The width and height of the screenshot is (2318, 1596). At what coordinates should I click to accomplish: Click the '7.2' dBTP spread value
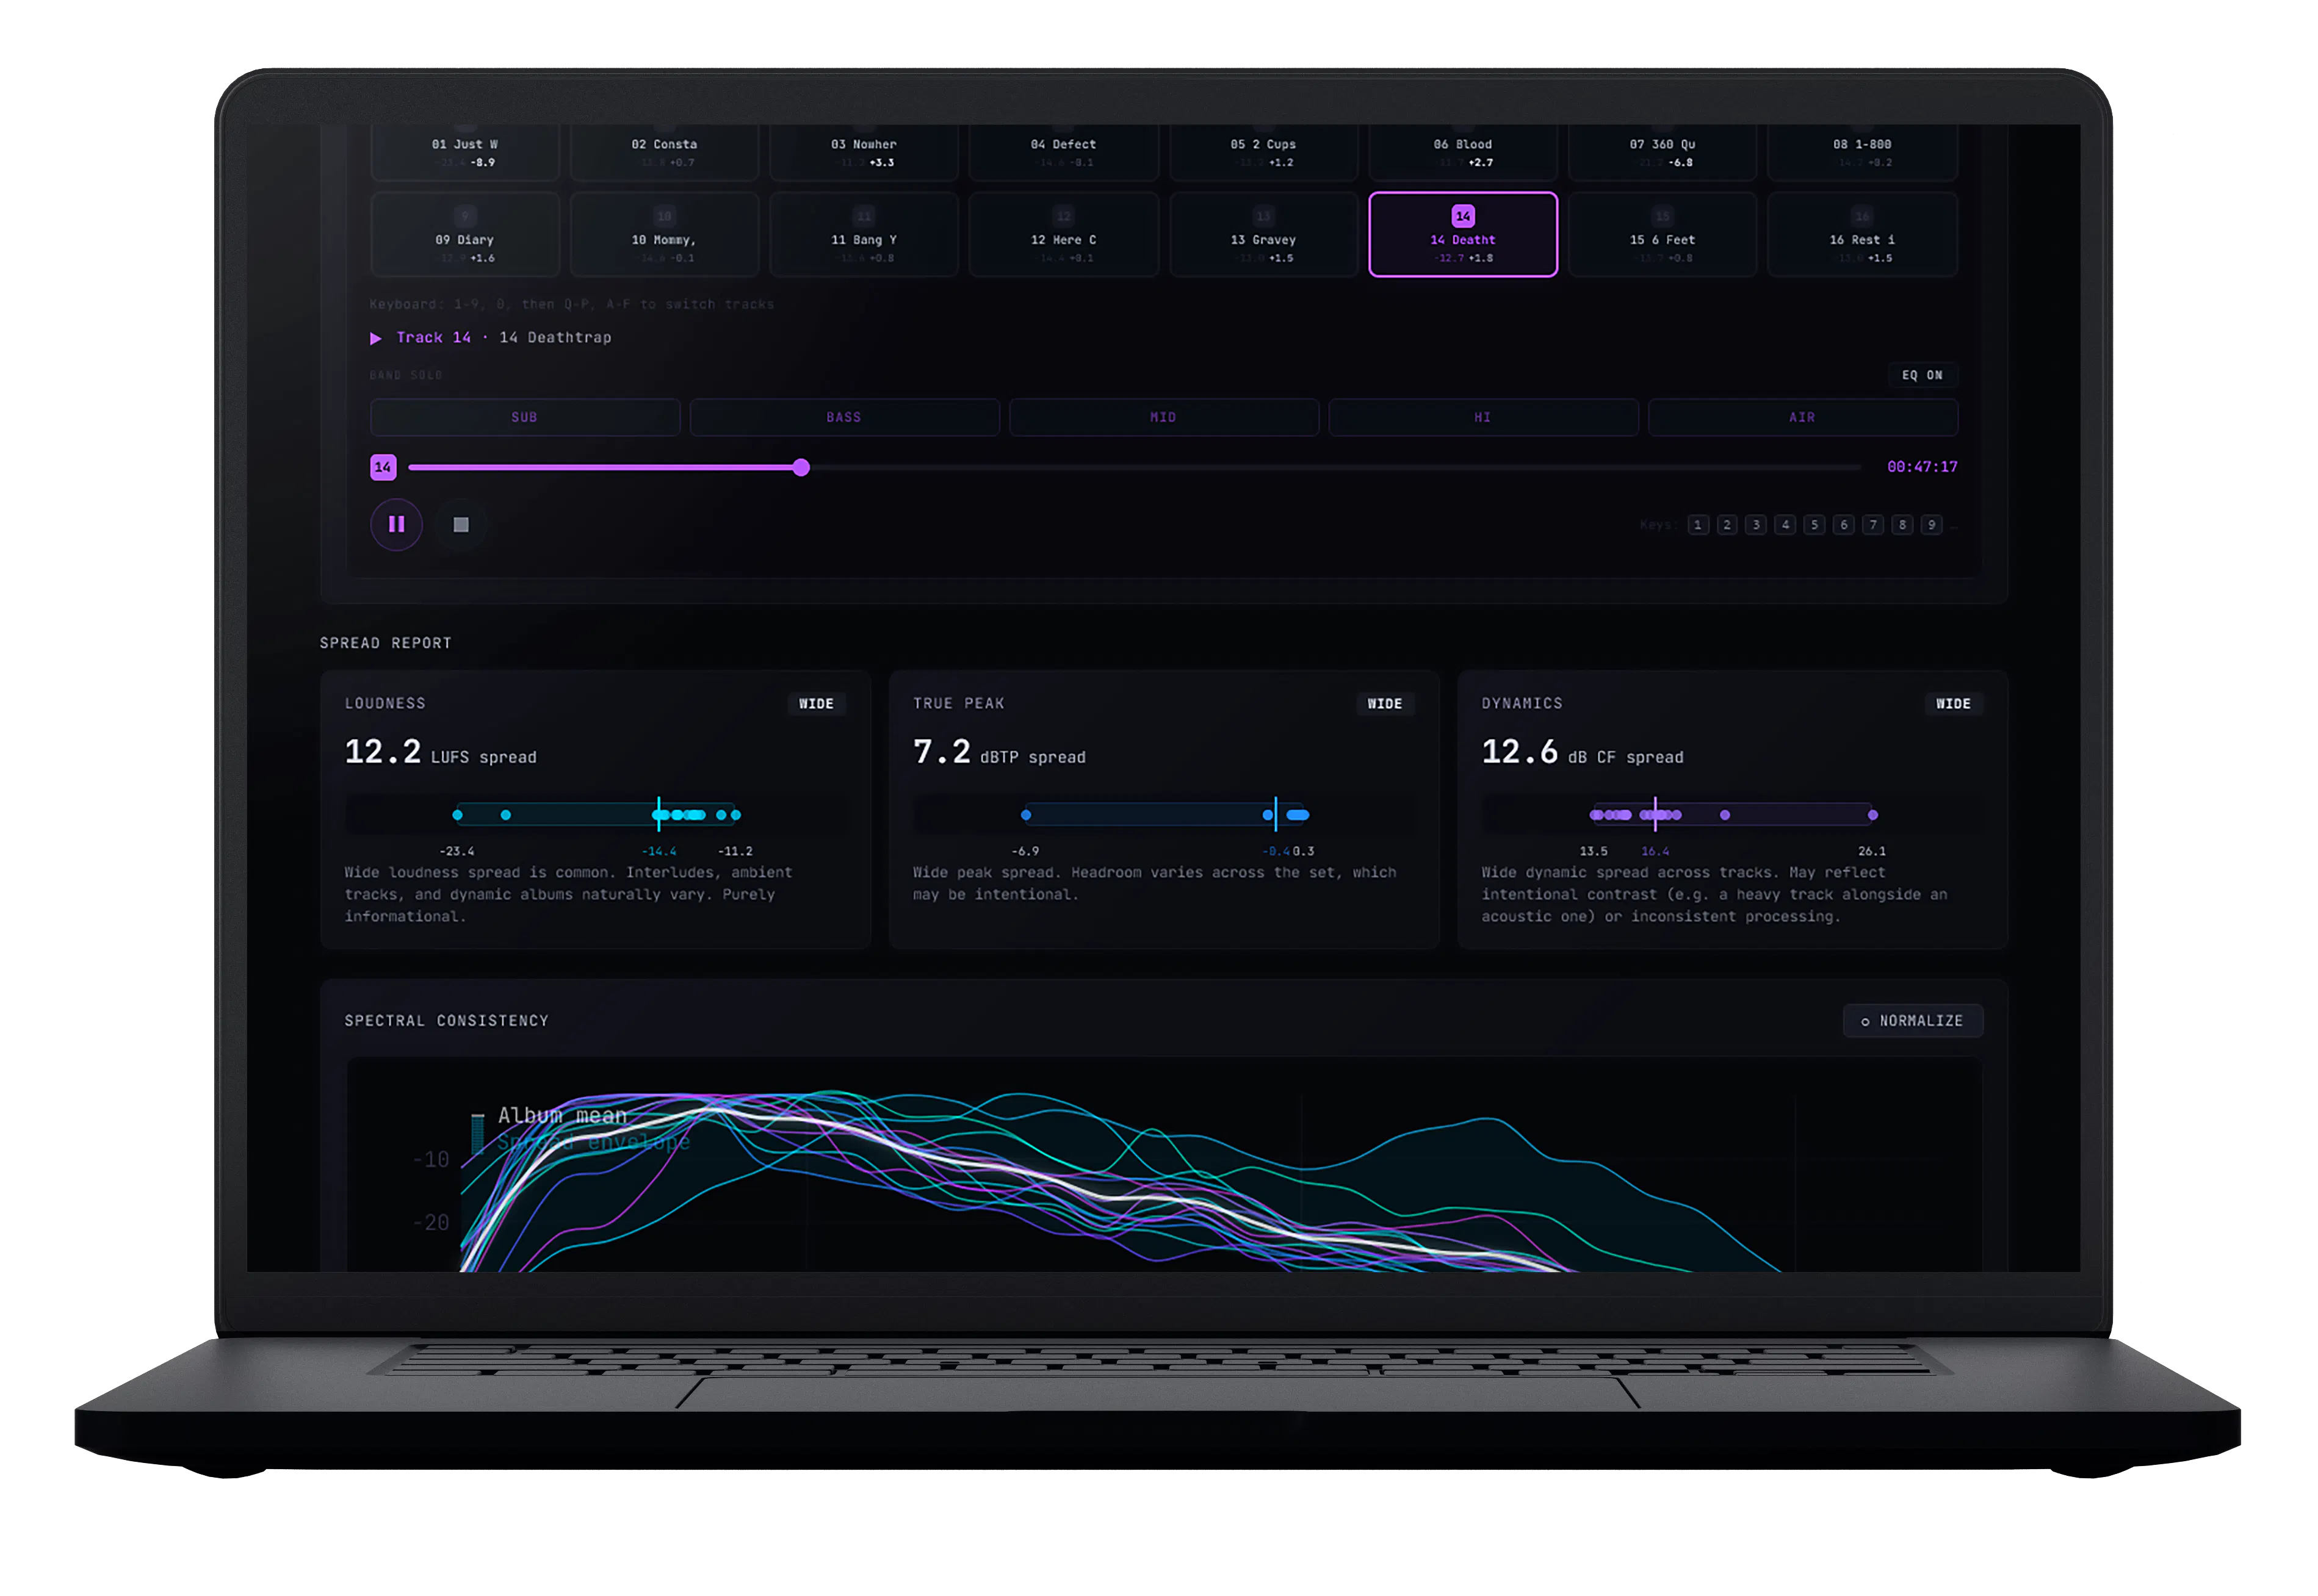[x=941, y=752]
